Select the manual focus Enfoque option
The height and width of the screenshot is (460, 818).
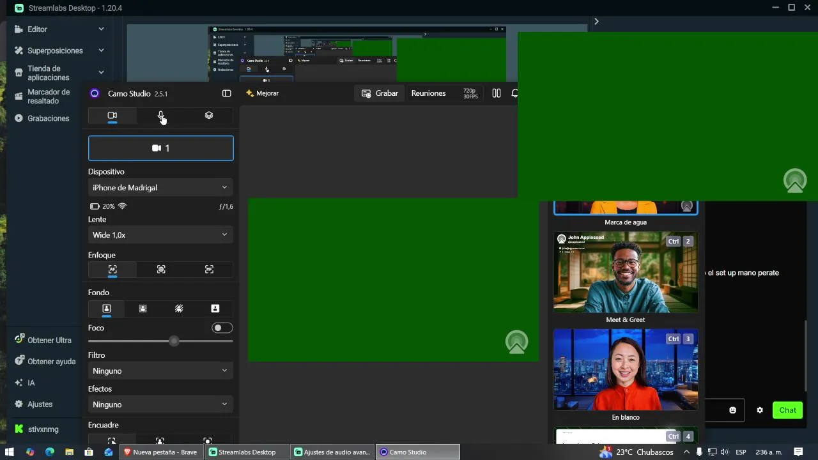209,270
